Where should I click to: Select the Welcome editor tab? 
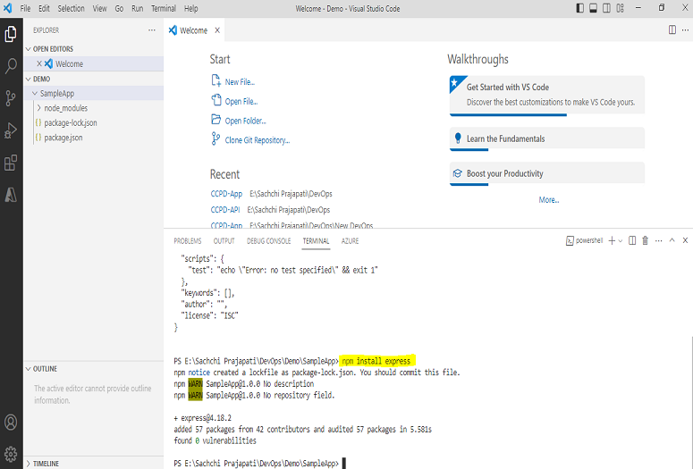[195, 30]
